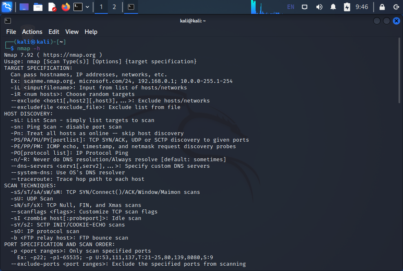This screenshot has width=403, height=271.
Task: Click the '-iR <num hosts>' option line
Action: [x=73, y=94]
